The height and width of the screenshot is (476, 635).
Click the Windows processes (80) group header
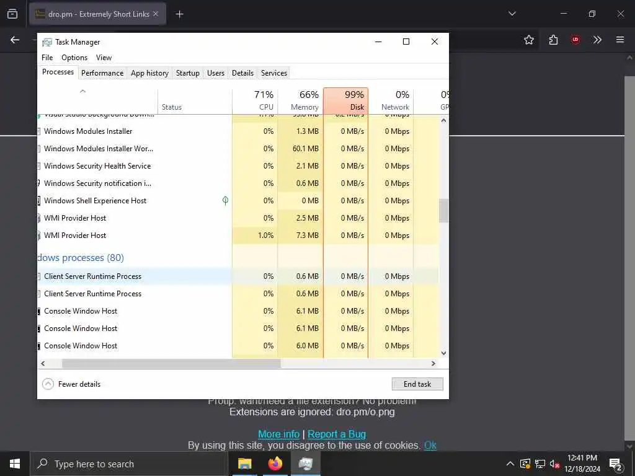point(81,257)
